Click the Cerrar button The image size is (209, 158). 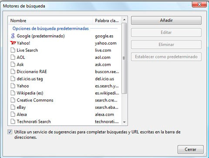190,149
